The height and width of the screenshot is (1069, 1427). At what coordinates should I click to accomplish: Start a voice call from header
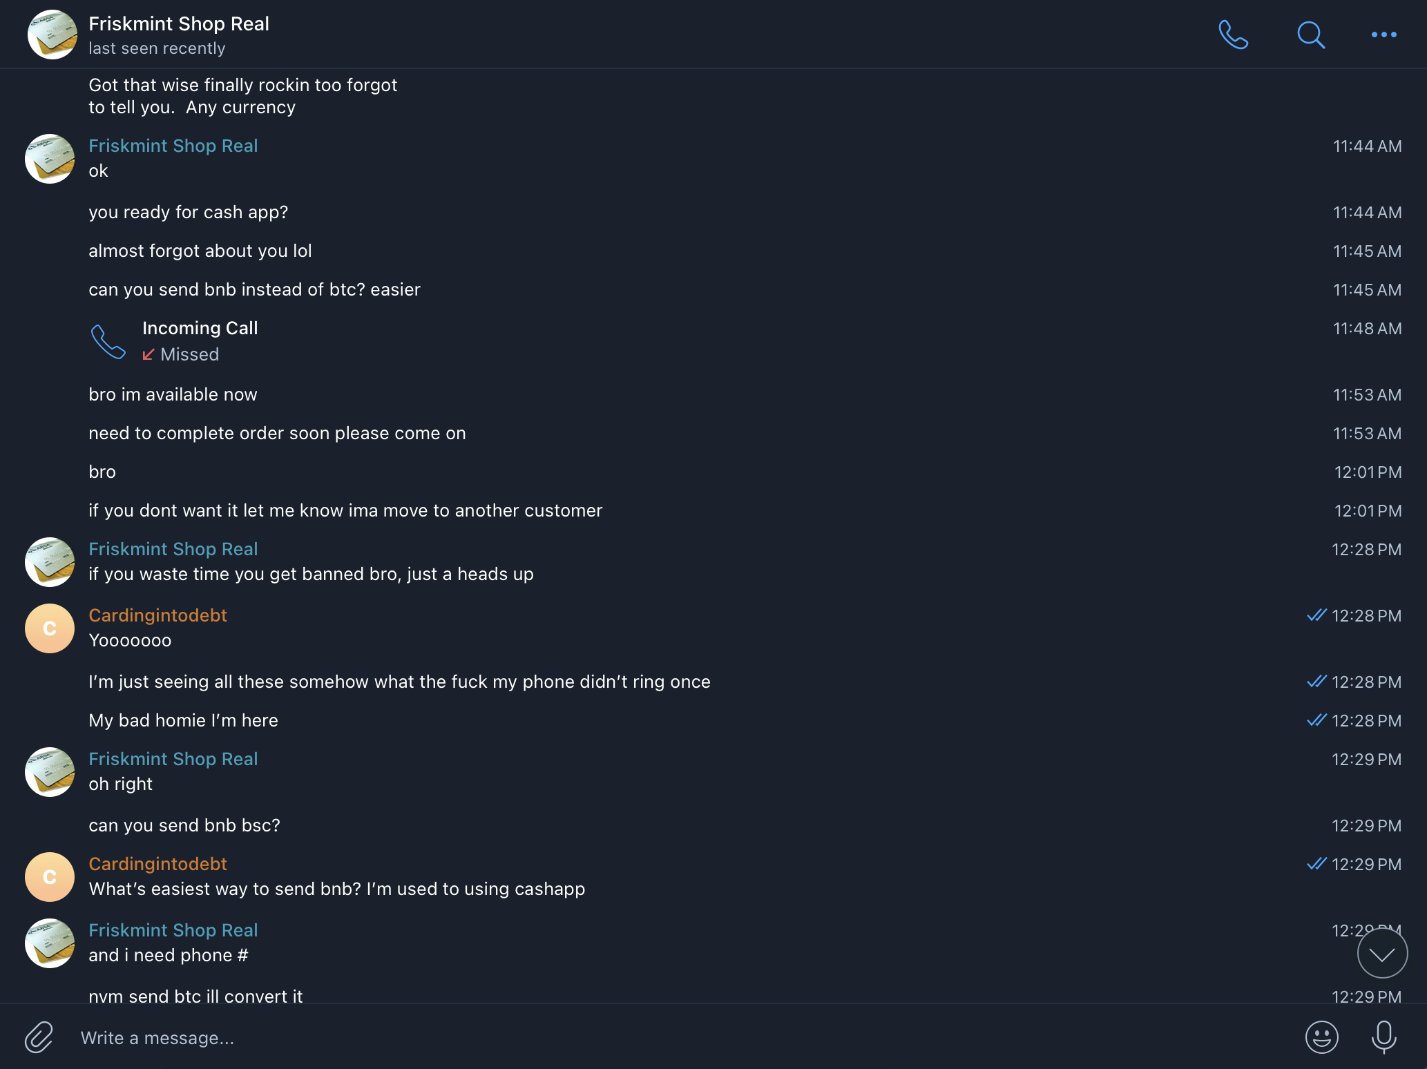click(x=1233, y=35)
